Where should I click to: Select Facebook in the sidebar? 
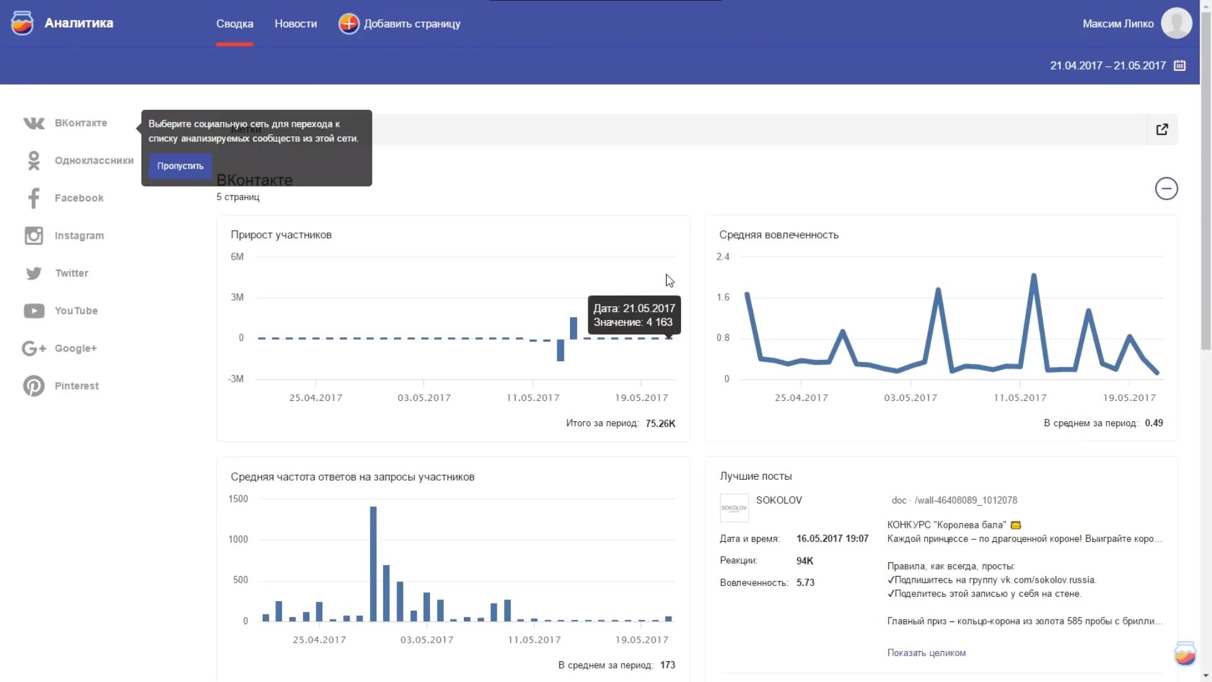tap(78, 198)
